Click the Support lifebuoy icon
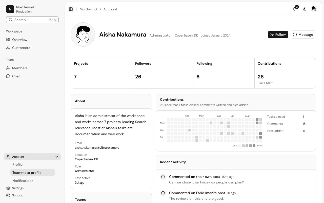Screen dimensions: 324x203 (8, 195)
